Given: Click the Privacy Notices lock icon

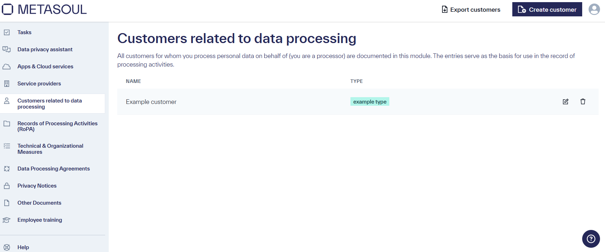Looking at the screenshot, I should point(7,185).
